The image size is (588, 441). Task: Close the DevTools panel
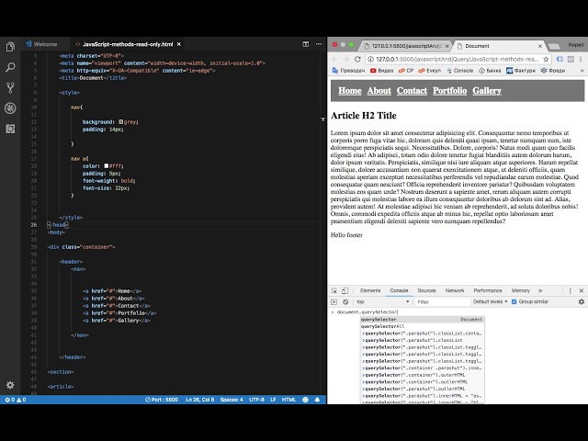pos(582,291)
